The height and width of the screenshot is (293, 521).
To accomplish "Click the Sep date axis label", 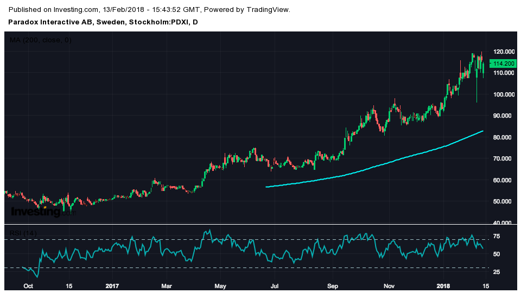I will pyautogui.click(x=333, y=286).
